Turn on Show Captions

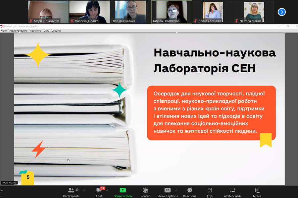coord(168,192)
